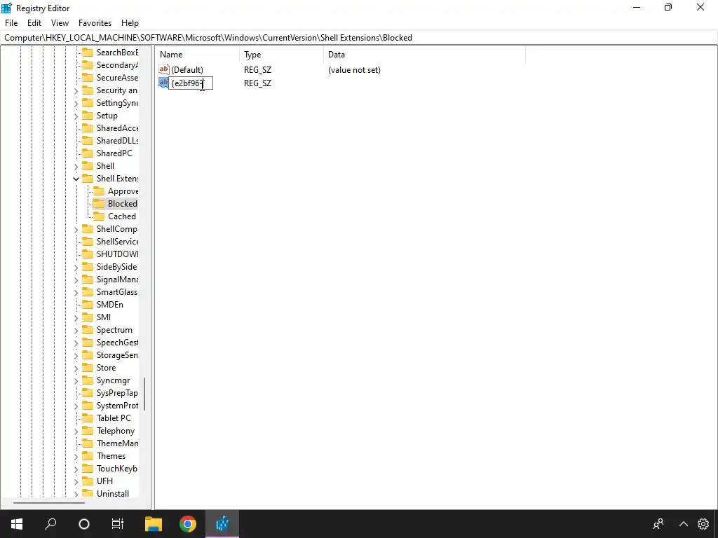Viewport: 718px width, 538px height.
Task: Open Cortana from the taskbar
Action: tap(84, 524)
